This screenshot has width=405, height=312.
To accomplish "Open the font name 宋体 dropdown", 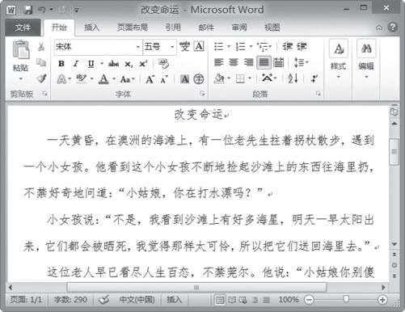I will (x=138, y=47).
